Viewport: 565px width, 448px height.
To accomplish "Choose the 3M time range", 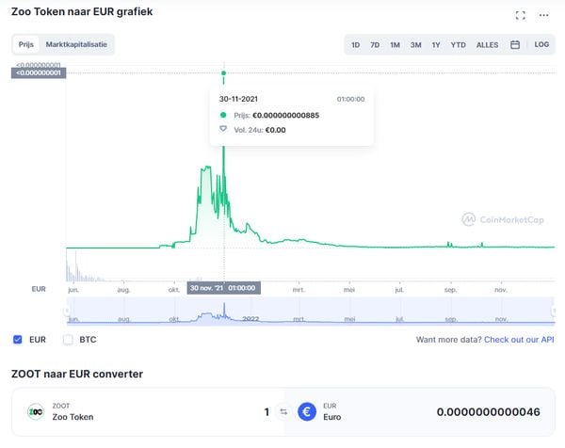I will pos(415,45).
